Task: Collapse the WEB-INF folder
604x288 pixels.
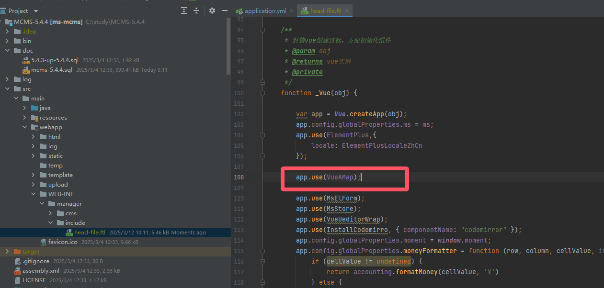Action: click(34, 194)
